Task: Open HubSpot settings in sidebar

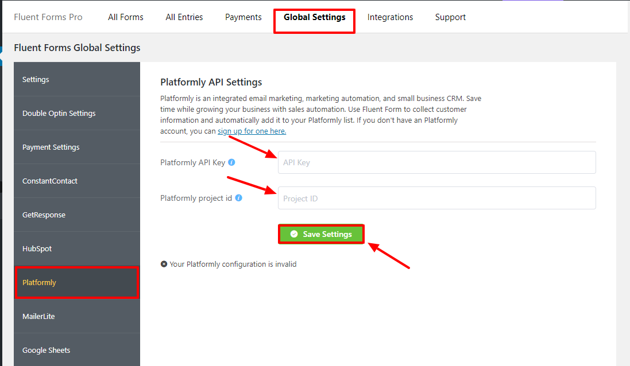Action: [37, 248]
